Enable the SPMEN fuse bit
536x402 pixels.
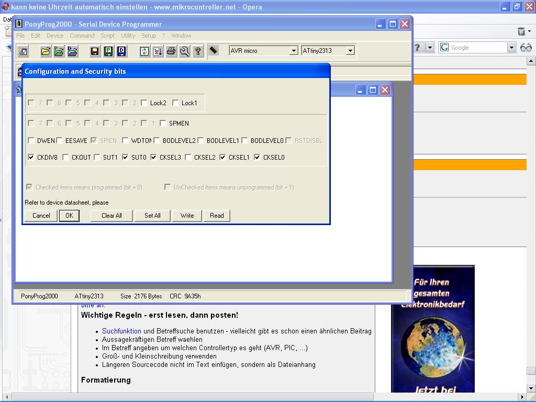[x=163, y=123]
